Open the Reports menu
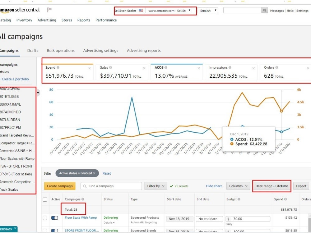Viewport: 311px width, 233px height. [84, 20]
